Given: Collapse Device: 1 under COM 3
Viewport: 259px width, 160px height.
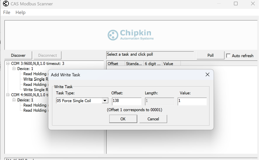Looking at the screenshot, I should tap(14, 69).
